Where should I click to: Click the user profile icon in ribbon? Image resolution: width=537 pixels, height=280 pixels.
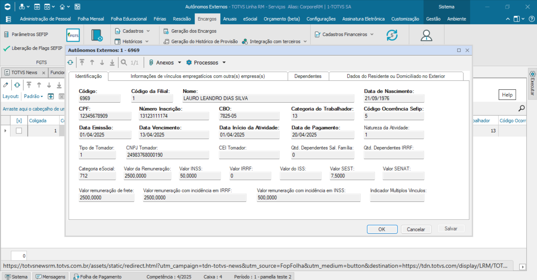[x=426, y=35]
